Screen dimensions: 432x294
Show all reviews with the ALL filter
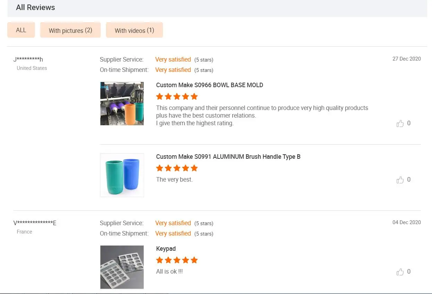tap(21, 30)
